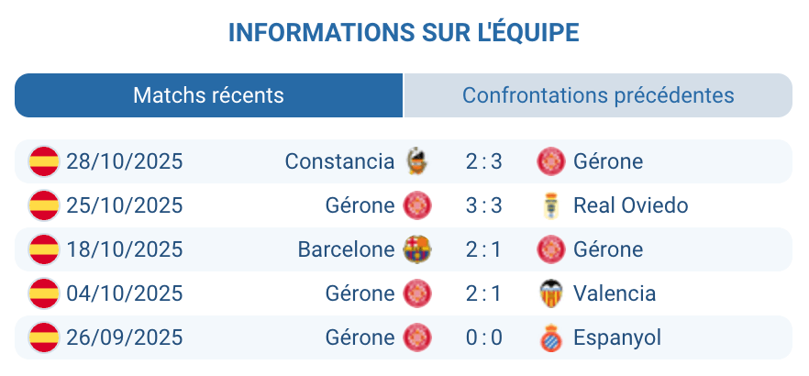Switch to the Matchs récents tab

click(208, 95)
